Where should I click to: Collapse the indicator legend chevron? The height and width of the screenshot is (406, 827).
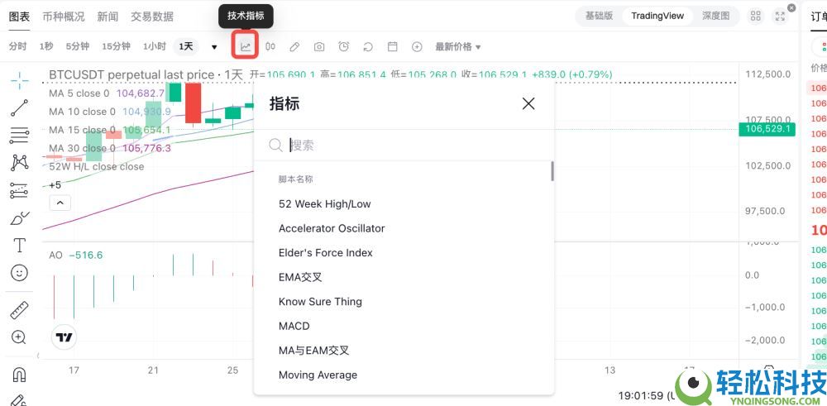[60, 203]
